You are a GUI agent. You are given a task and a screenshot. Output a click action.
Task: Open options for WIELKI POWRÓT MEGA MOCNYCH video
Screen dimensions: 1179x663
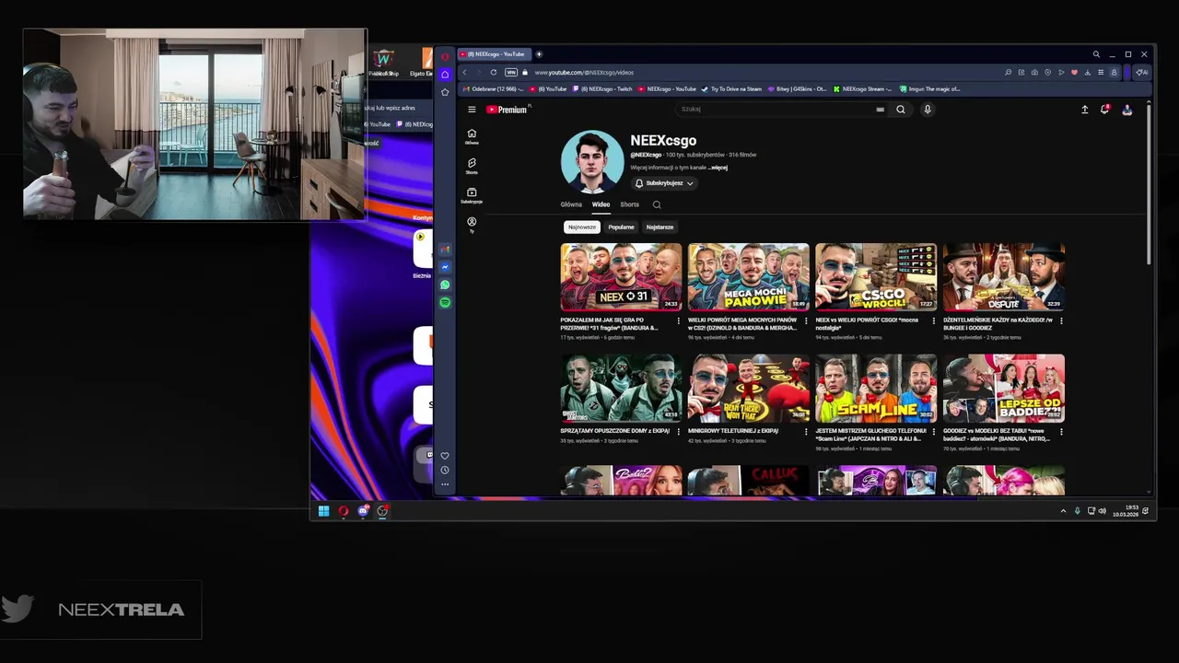point(806,321)
